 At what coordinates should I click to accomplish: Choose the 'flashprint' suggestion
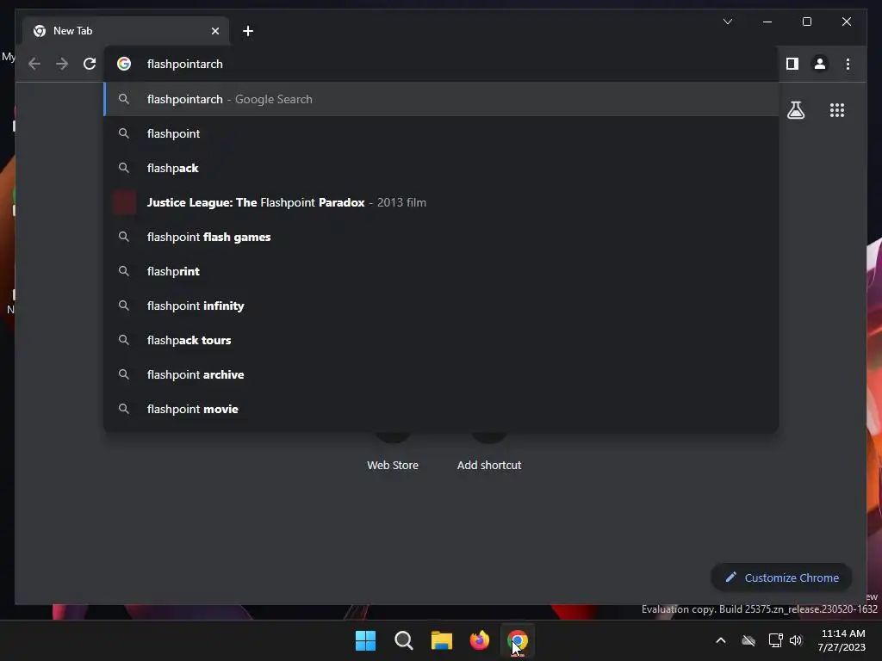point(441,271)
